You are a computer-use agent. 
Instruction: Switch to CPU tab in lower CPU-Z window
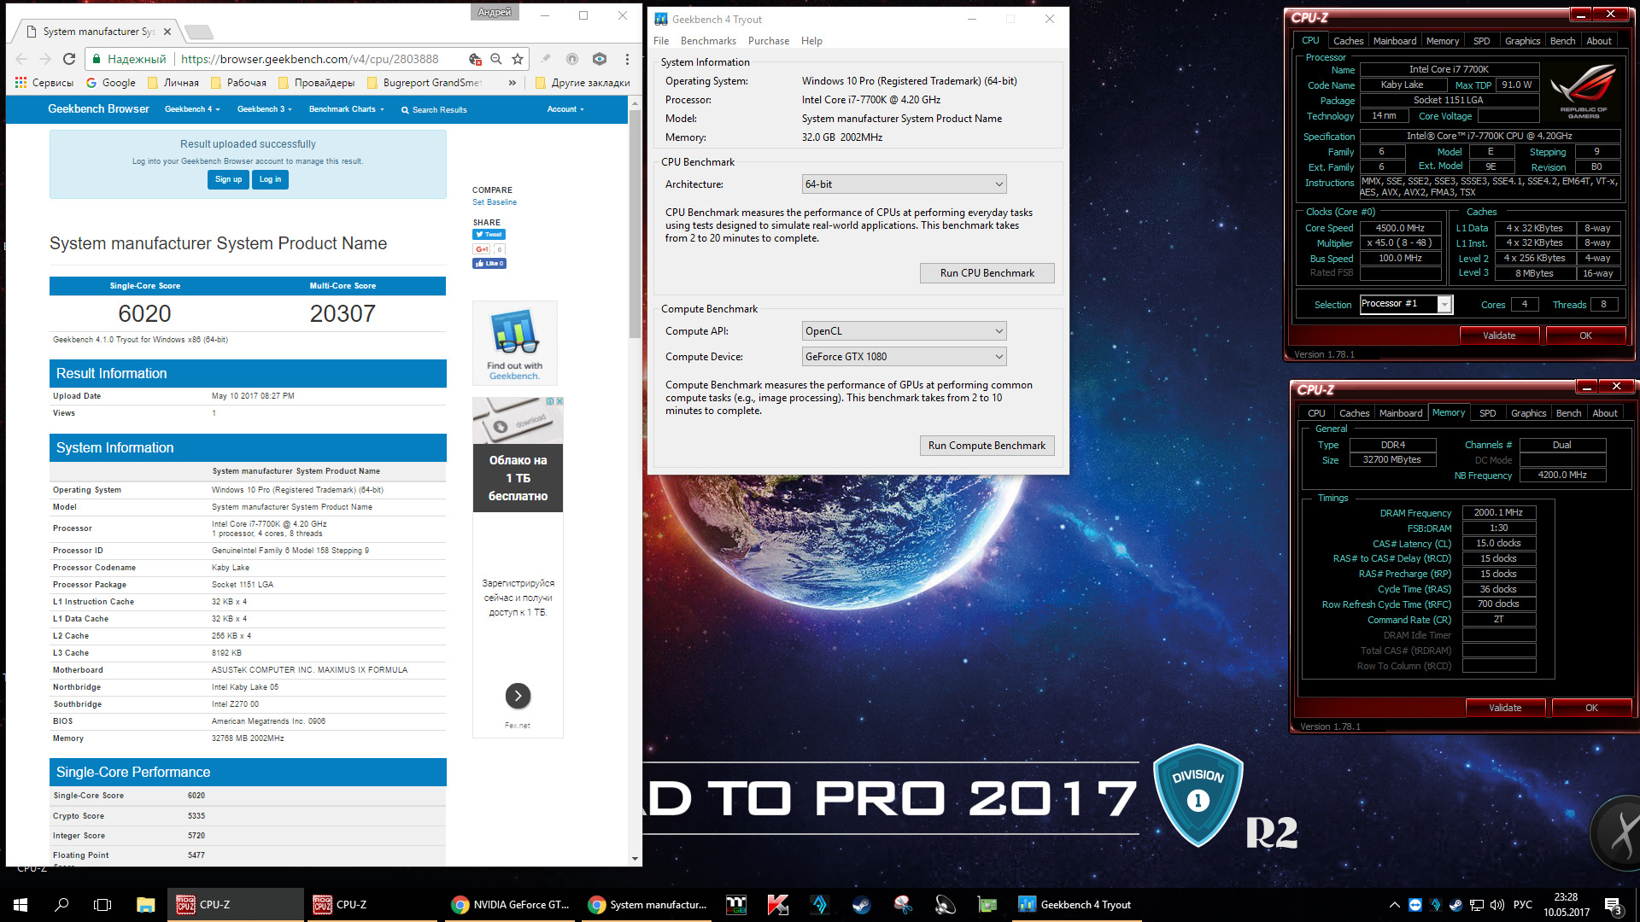1316,413
